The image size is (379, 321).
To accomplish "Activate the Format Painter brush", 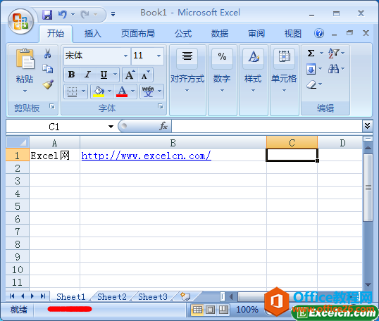I will tap(48, 84).
